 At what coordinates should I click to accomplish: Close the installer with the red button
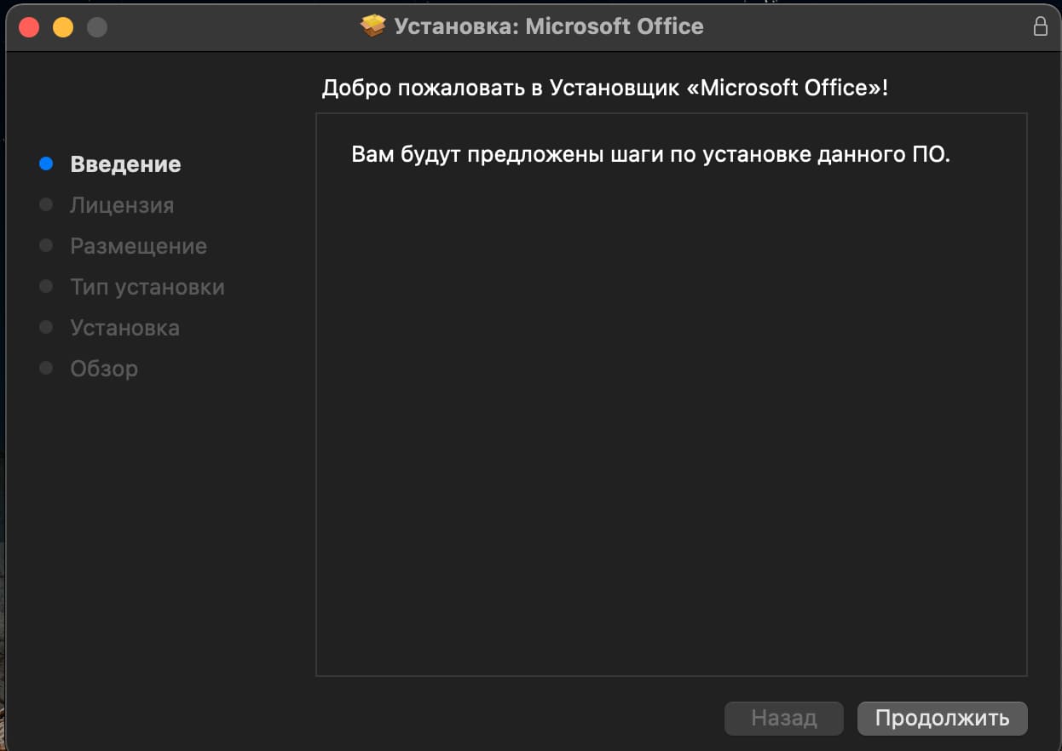(x=29, y=27)
